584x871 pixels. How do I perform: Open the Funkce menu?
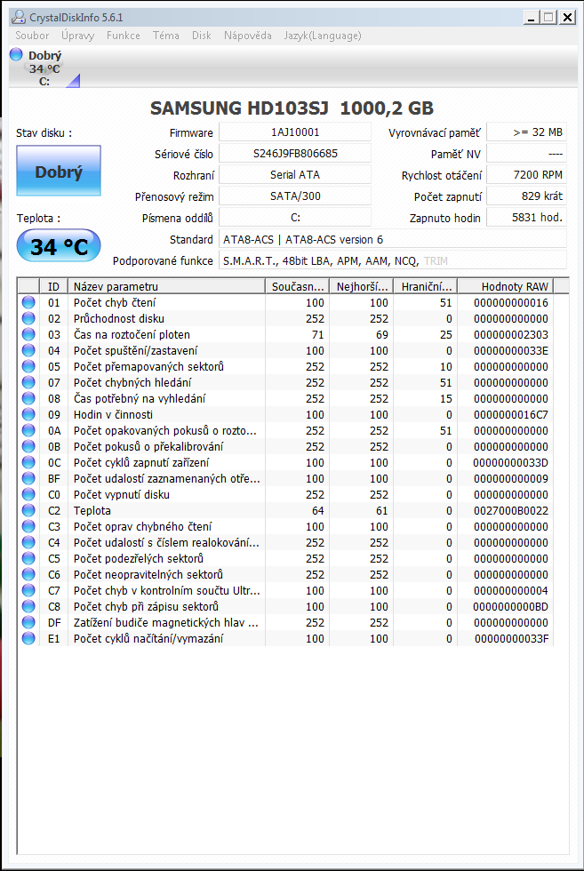[124, 36]
